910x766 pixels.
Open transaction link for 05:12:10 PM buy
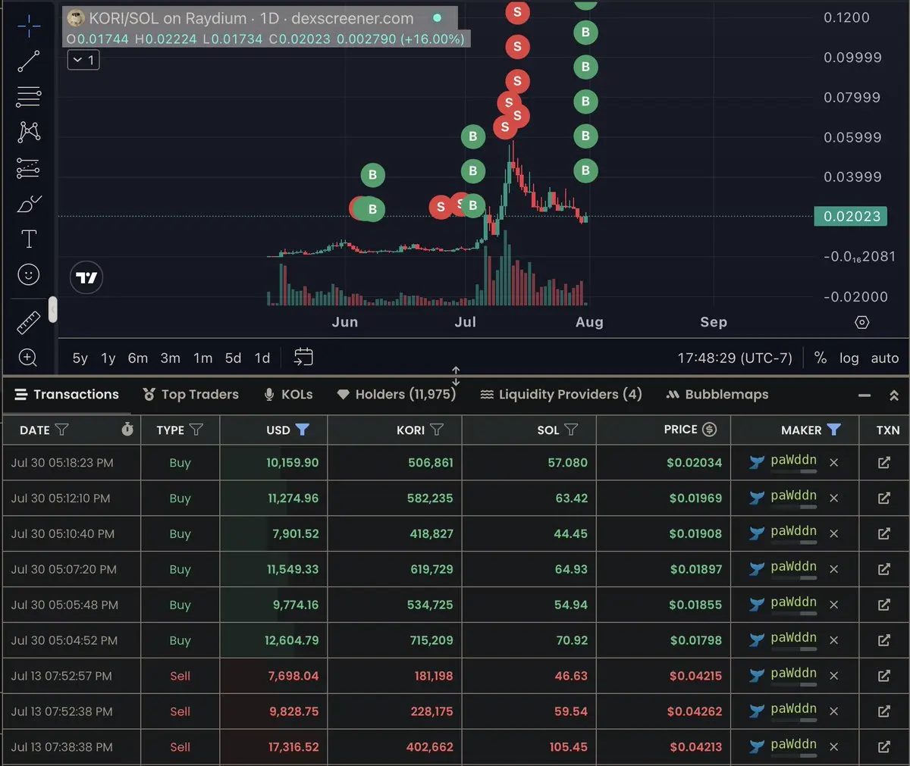[x=884, y=498]
